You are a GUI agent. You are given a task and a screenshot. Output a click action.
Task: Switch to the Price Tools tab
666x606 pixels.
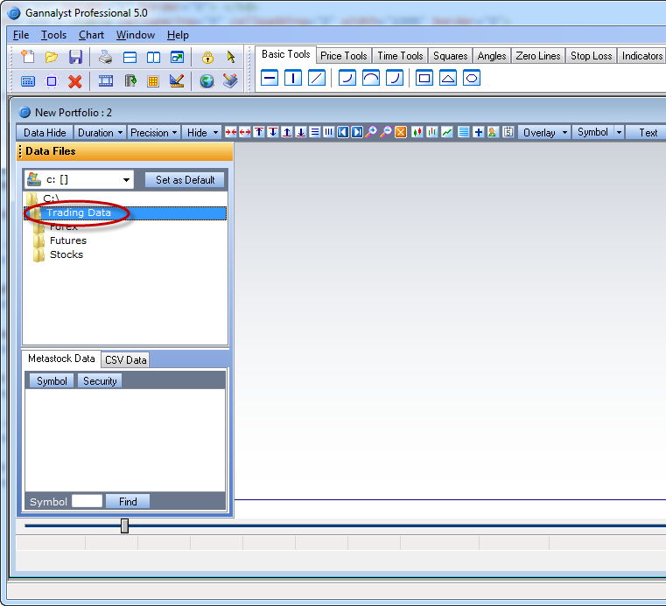click(x=344, y=56)
